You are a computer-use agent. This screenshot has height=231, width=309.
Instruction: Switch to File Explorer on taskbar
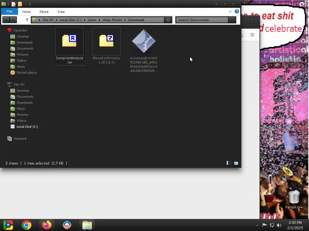point(87,225)
